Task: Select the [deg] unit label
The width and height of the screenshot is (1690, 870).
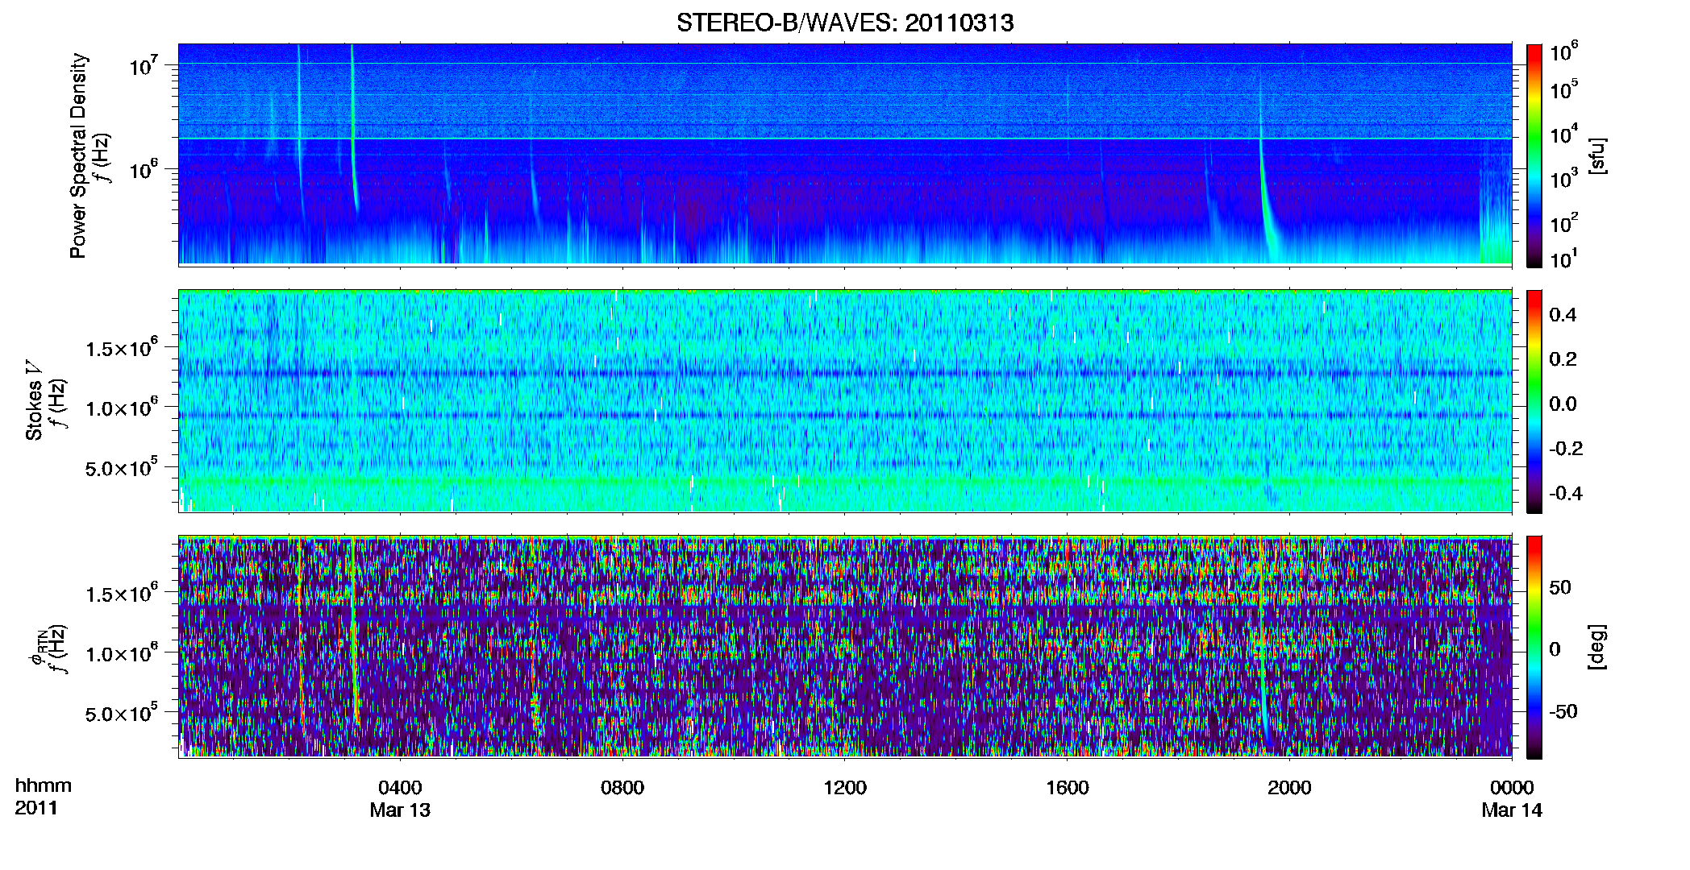Action: (x=1597, y=647)
